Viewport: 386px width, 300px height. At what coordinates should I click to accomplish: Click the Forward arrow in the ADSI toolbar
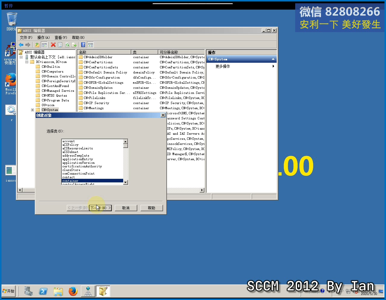(28, 45)
